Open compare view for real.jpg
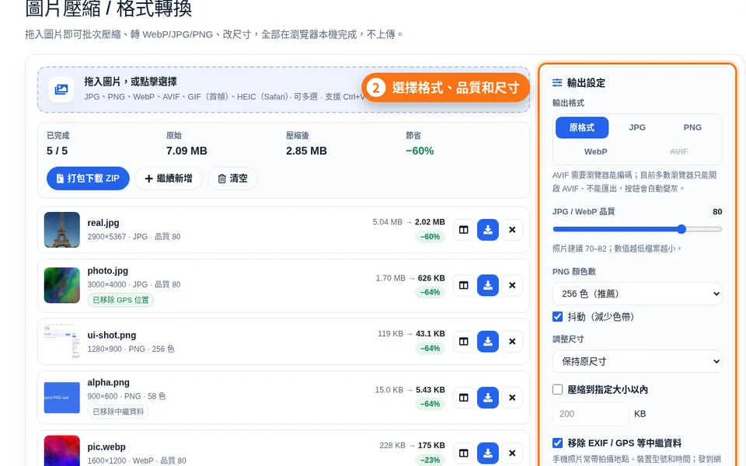Viewport: 746px width, 466px height. coord(463,230)
